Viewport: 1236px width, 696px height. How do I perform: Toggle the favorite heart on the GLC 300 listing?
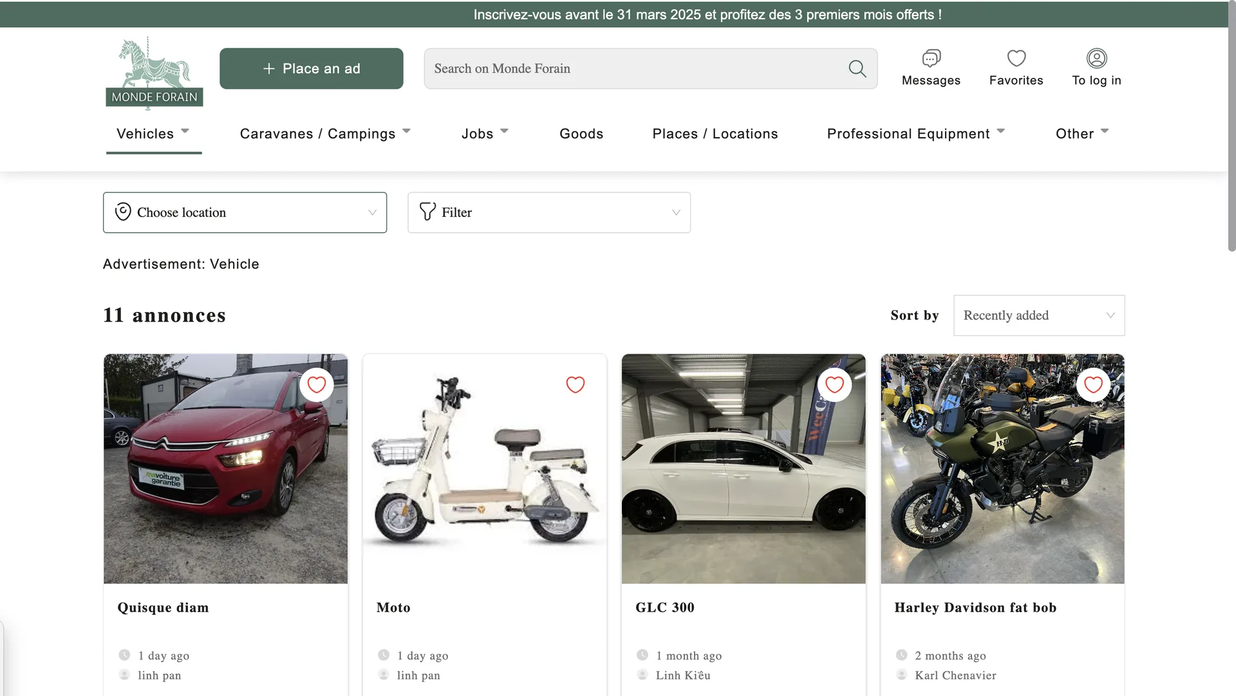coord(834,385)
